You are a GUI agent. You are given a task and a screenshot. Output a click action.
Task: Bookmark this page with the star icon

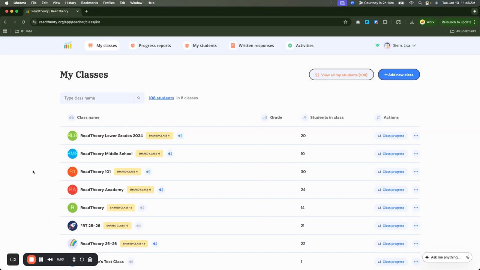click(345, 22)
